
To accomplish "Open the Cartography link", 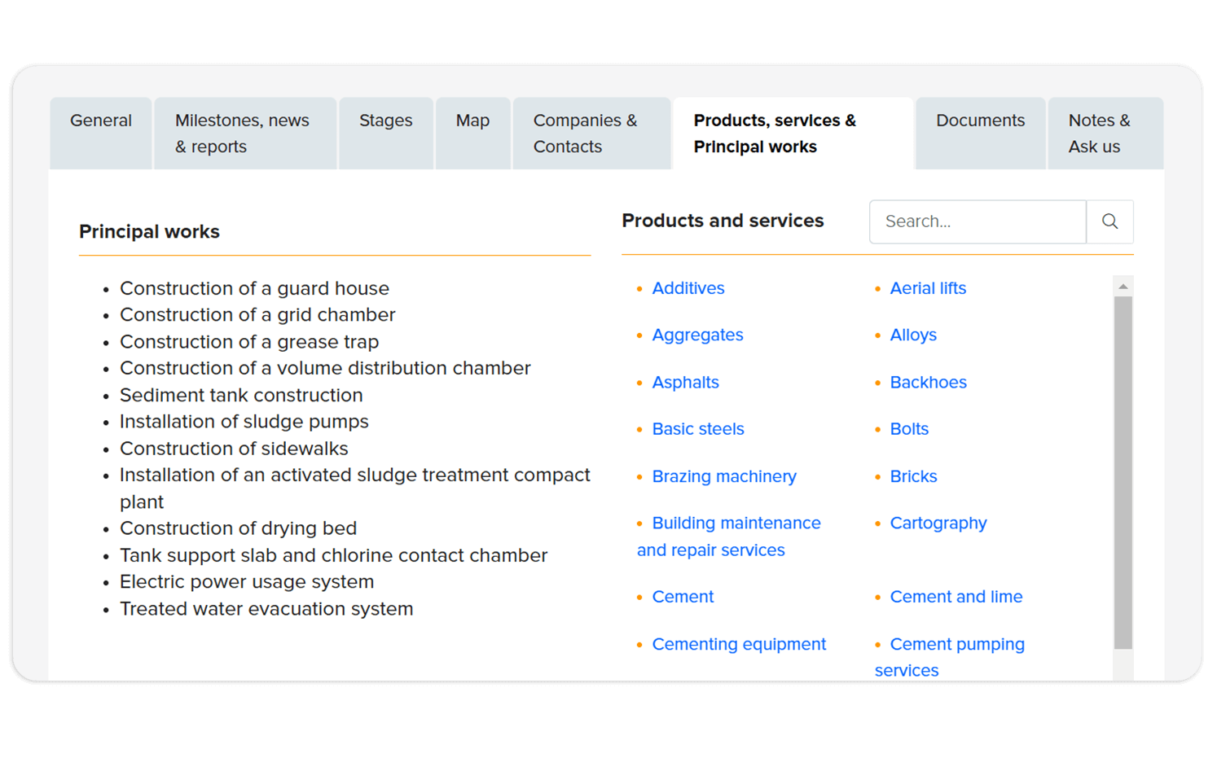I will (x=938, y=523).
